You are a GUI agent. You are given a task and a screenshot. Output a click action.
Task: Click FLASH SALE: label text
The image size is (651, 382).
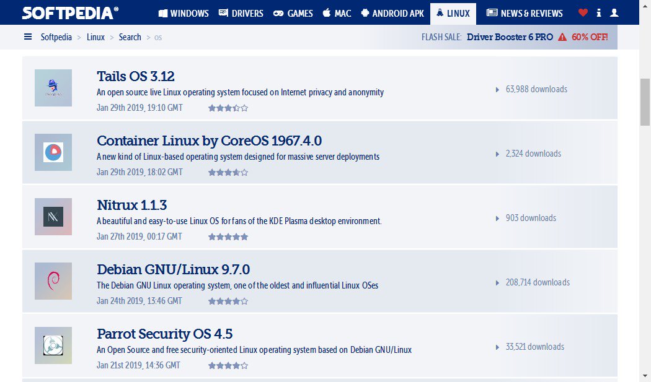441,37
